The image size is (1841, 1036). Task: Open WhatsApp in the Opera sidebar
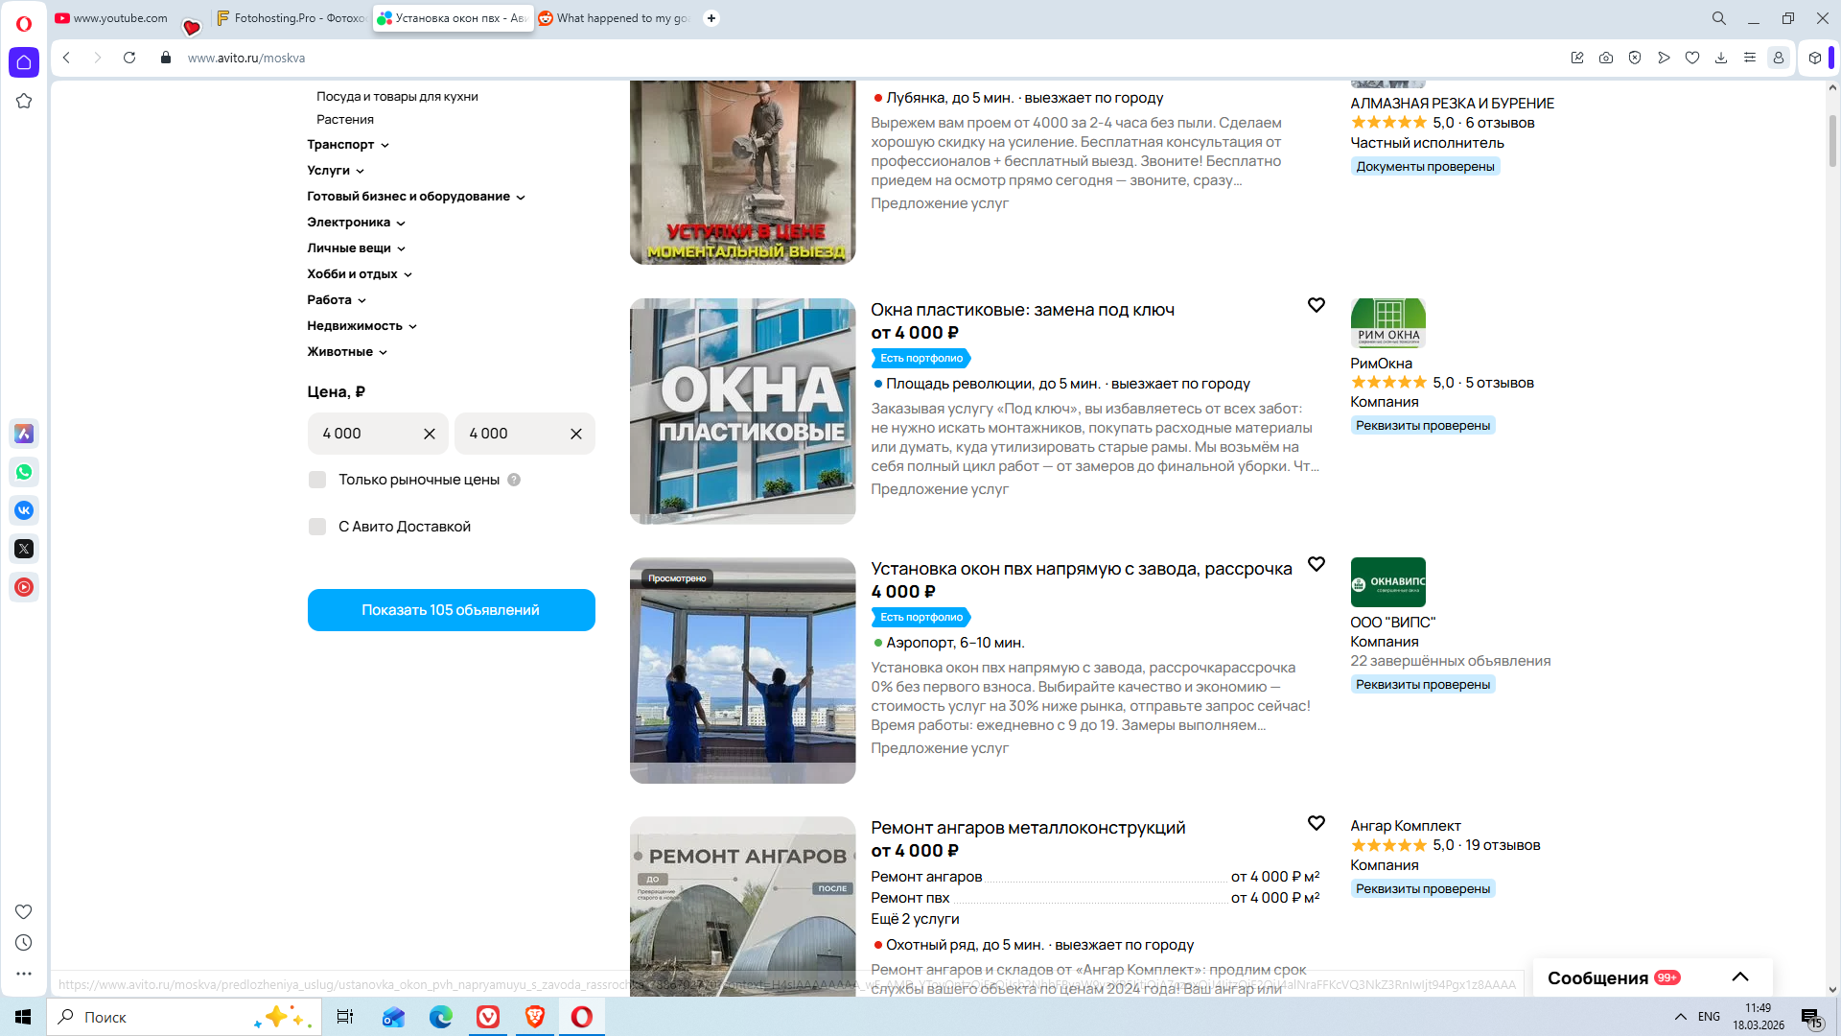tap(24, 472)
